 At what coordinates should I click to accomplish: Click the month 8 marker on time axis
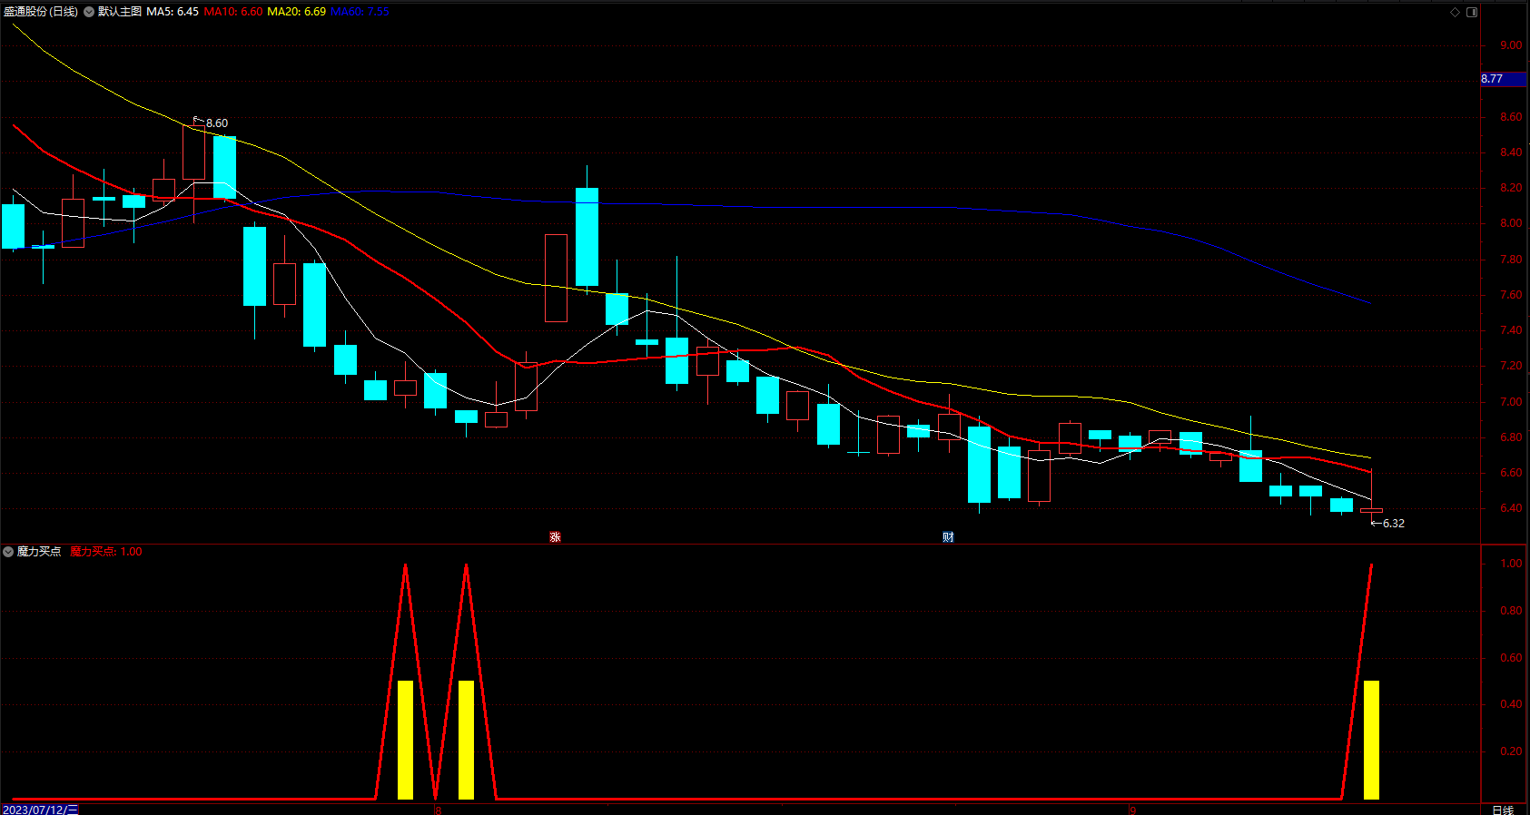438,810
